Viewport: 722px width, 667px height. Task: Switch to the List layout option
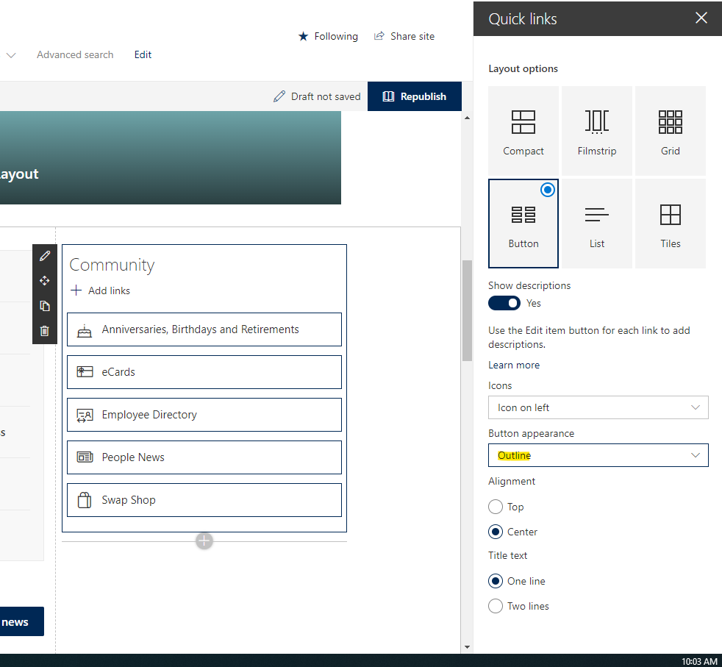(597, 224)
